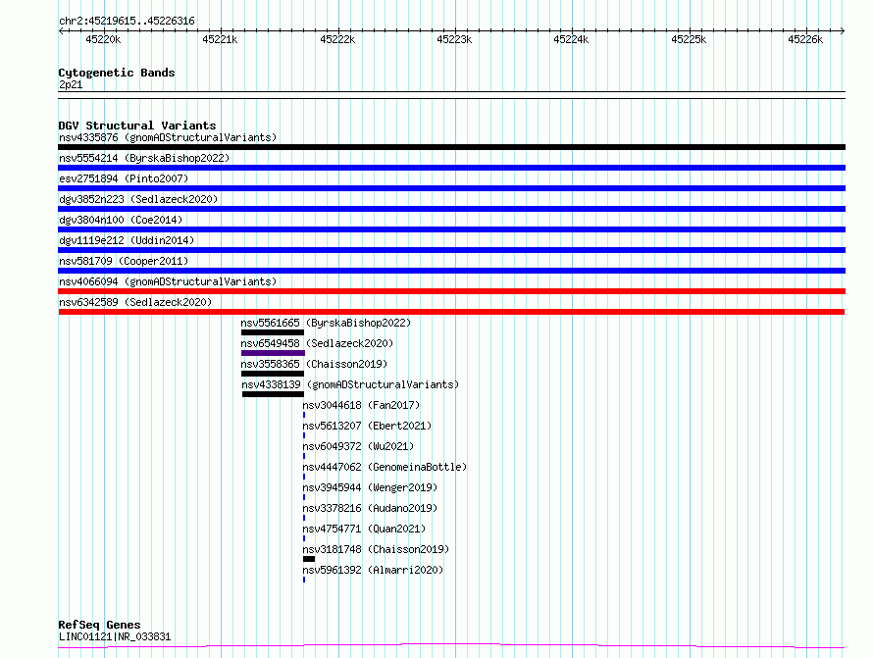Click the 45220k ruler label
This screenshot has width=873, height=658.
point(103,39)
